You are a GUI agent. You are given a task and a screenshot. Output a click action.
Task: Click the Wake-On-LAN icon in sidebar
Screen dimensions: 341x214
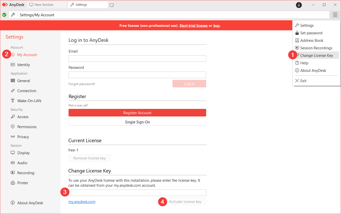[13, 101]
